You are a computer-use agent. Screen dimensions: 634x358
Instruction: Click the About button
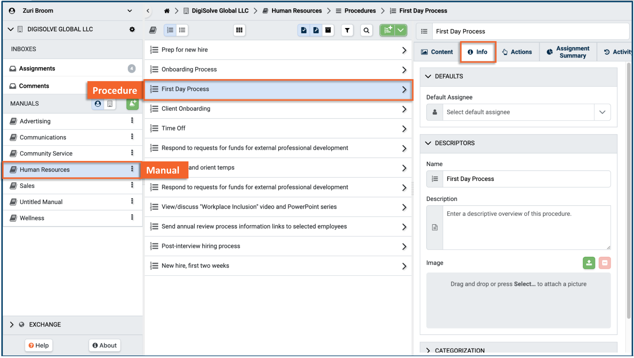(x=105, y=345)
